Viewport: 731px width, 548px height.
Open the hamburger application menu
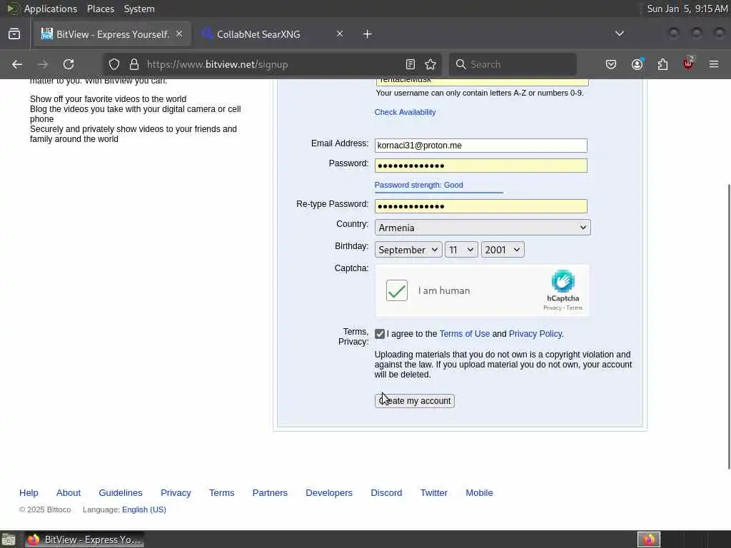pos(714,64)
